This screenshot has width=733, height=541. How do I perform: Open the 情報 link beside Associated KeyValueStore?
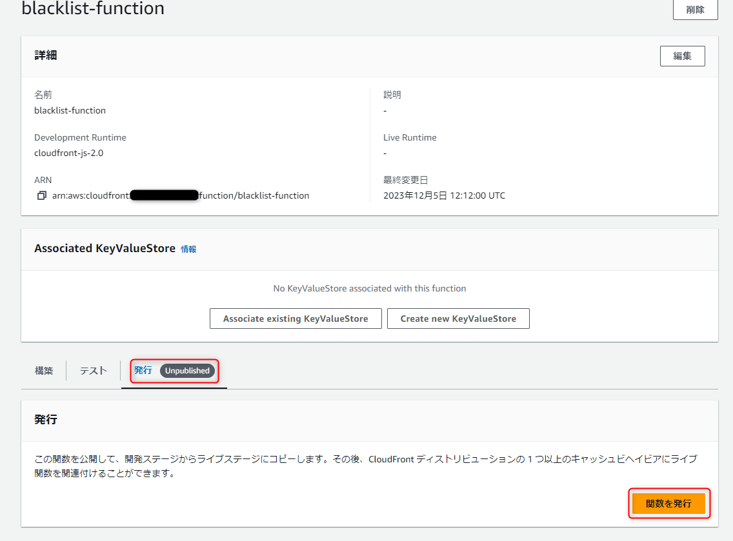point(189,249)
